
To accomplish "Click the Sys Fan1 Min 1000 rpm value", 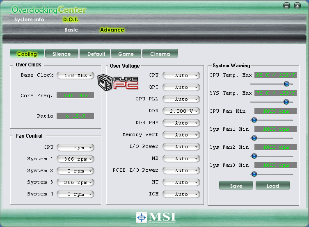I will [275, 129].
